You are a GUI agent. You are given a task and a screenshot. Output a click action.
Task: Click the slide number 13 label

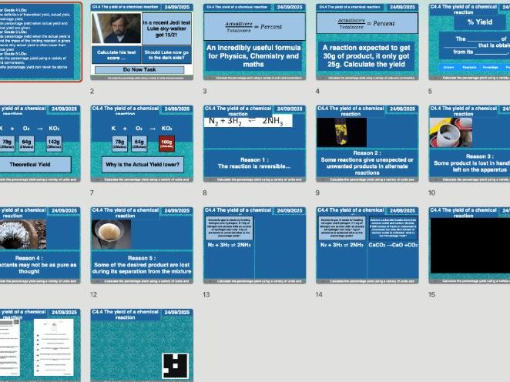coord(206,294)
